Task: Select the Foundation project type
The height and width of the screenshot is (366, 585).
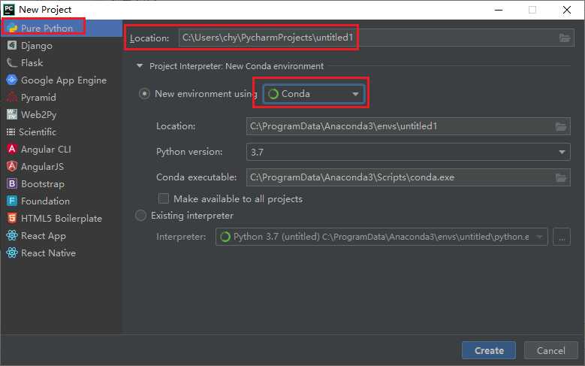Action: [x=62, y=201]
